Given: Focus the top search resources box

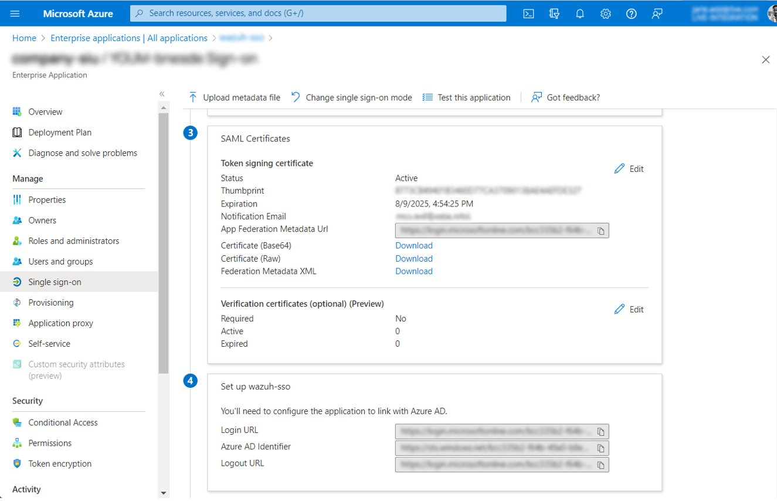Looking at the screenshot, I should 318,13.
